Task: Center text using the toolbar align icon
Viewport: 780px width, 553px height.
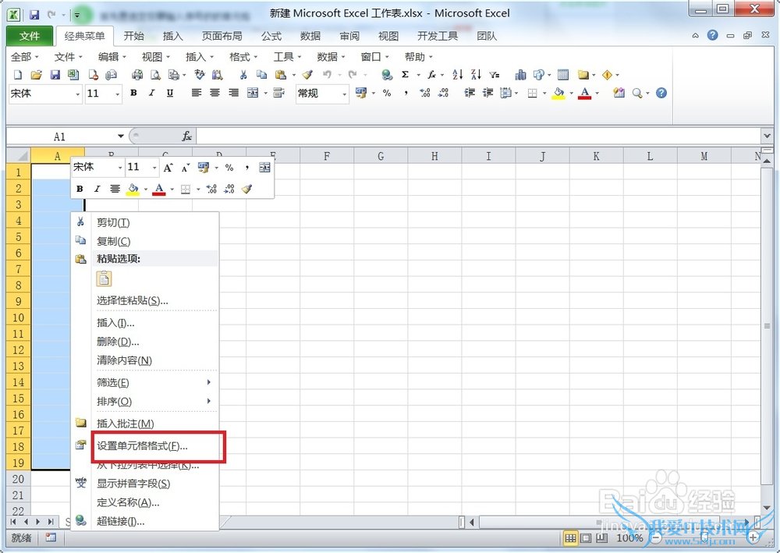Action: click(215, 93)
